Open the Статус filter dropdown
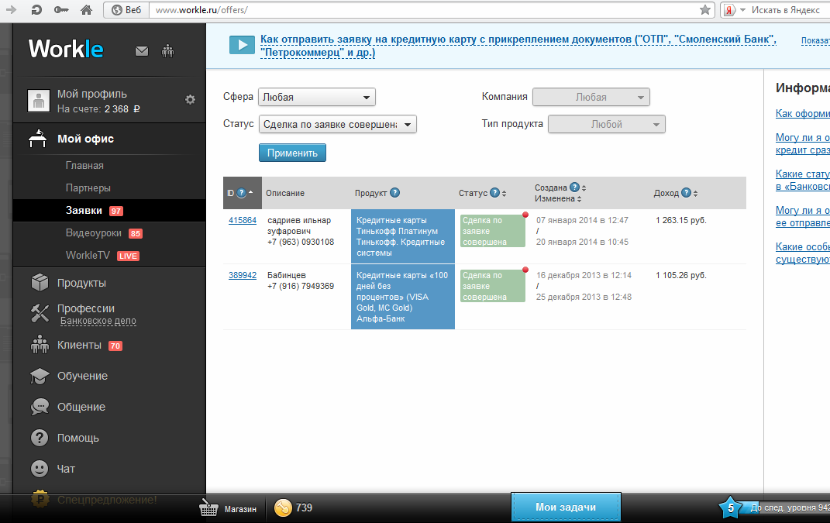 click(x=338, y=125)
